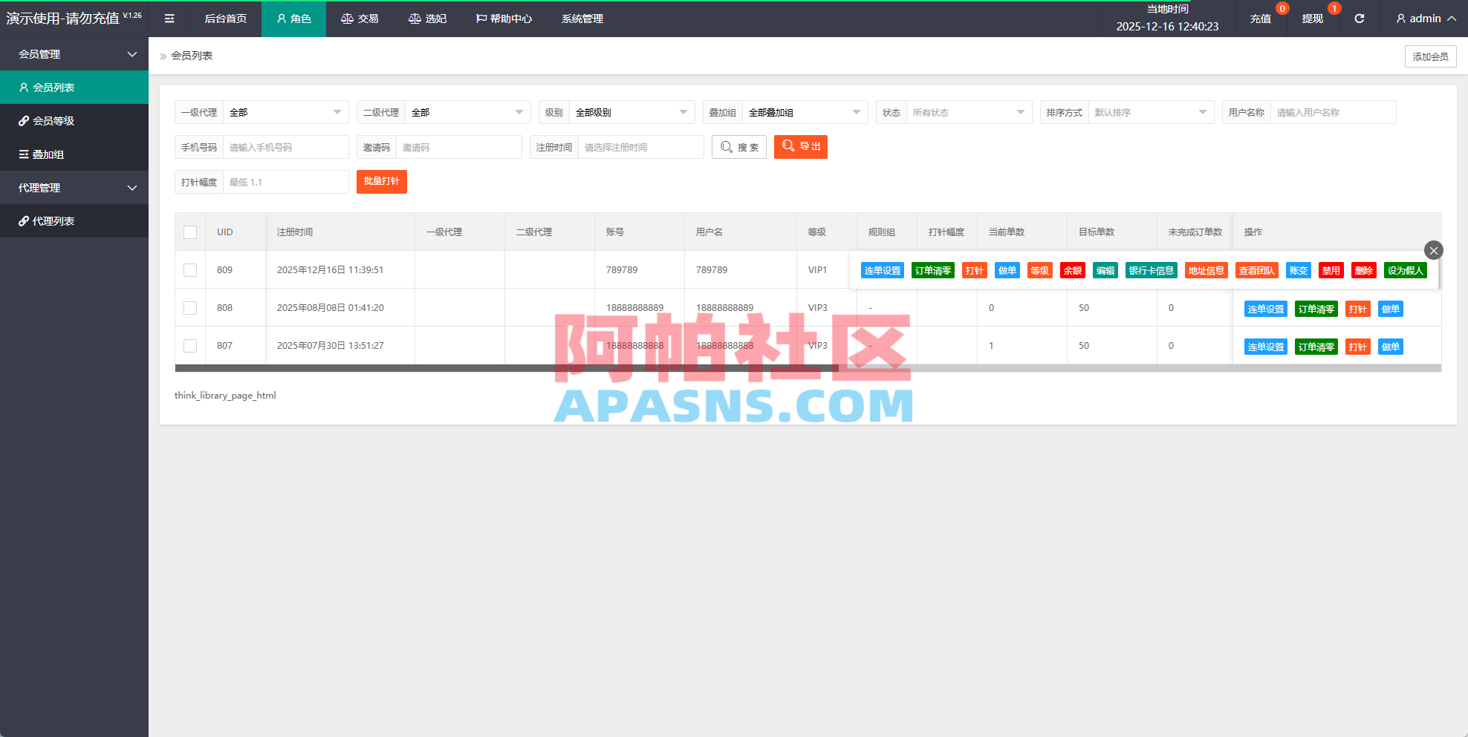Image resolution: width=1468 pixels, height=737 pixels.
Task: Open 叠加组 in the sidebar
Action: tap(74, 154)
